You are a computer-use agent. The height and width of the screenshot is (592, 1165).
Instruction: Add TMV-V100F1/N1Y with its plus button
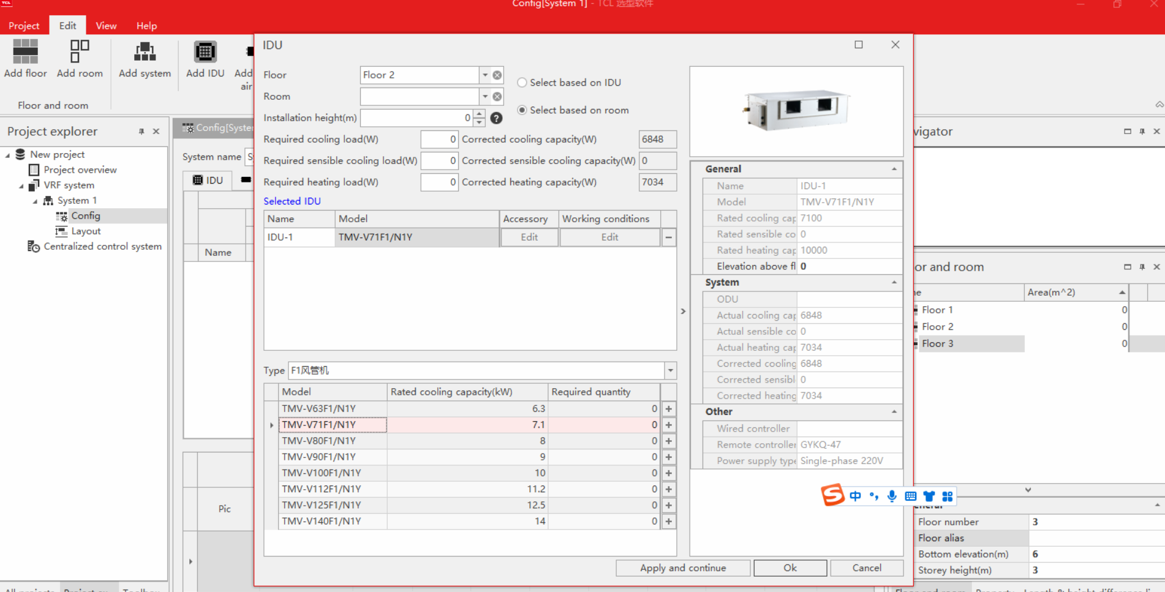tap(669, 473)
